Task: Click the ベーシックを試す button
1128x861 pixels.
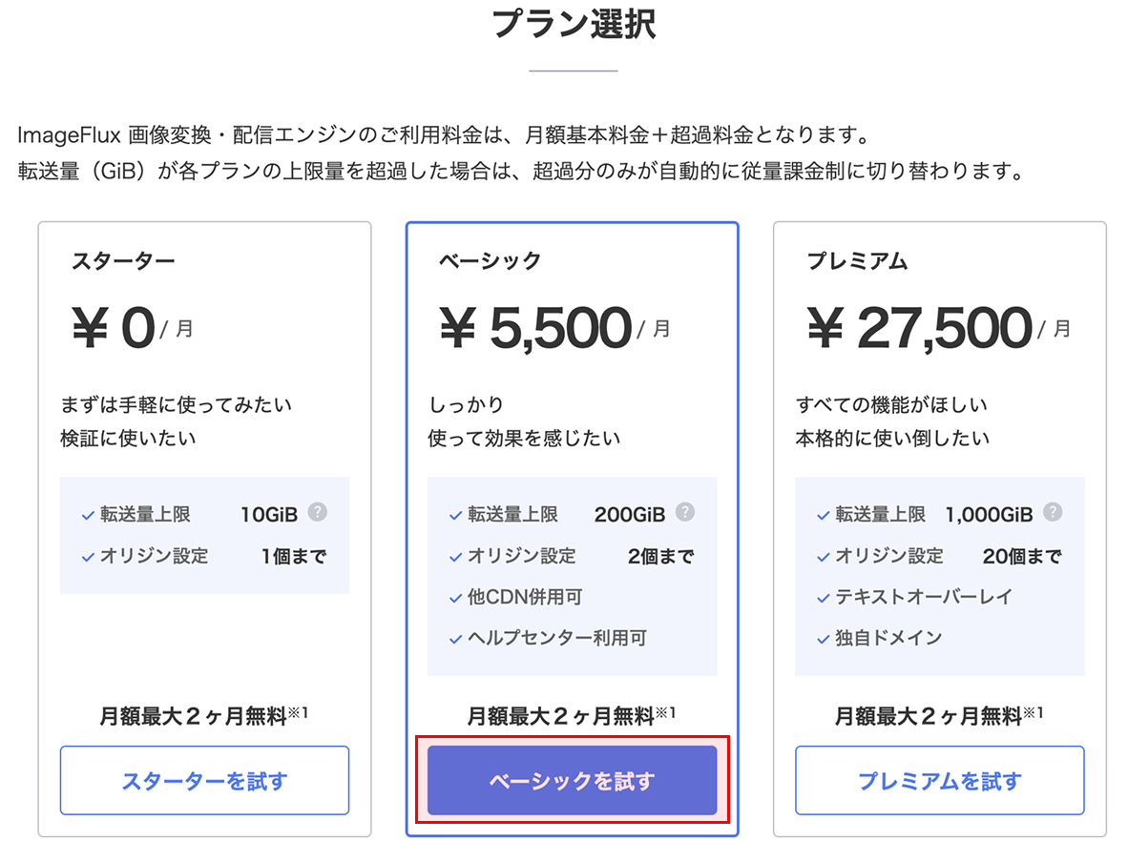Action: coord(572,780)
